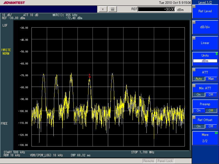Image resolution: width=219 pixels, height=164 pixels.
Task: Turn Min ATT Off
Action: pyautogui.click(x=211, y=95)
